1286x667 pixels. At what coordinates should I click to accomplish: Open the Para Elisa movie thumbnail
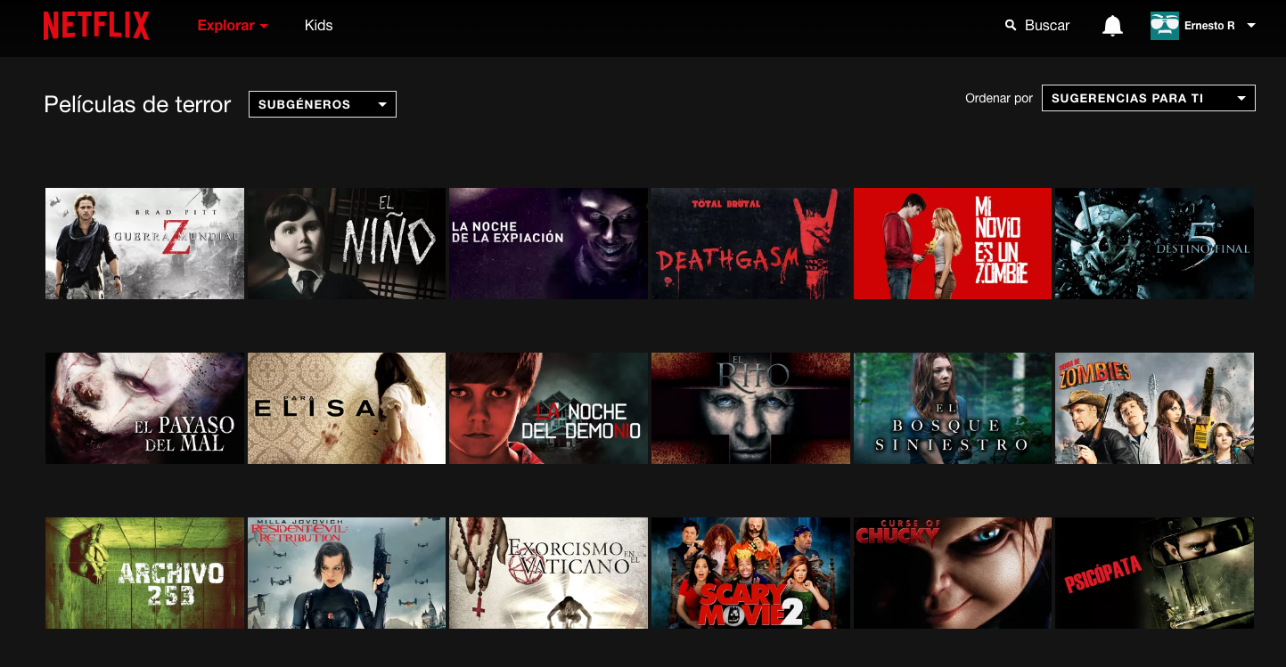347,408
